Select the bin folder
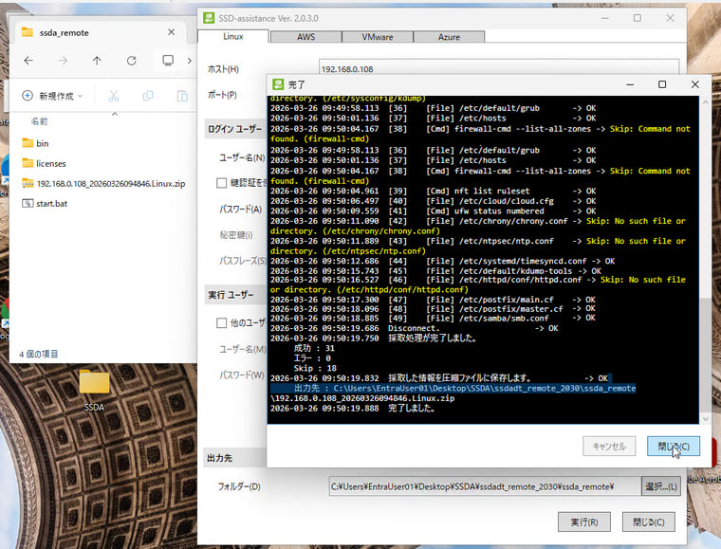Screen dimensions: 721x549 click(x=36, y=143)
